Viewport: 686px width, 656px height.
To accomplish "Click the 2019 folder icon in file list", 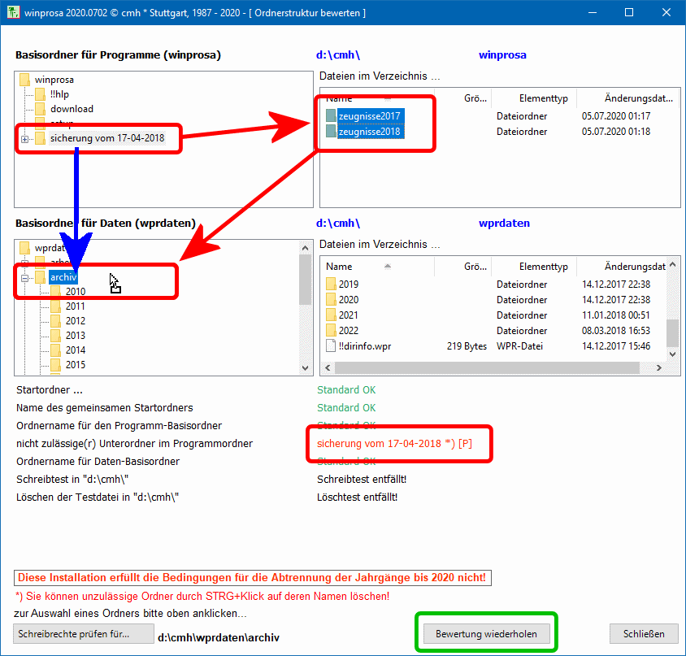I will pos(331,285).
